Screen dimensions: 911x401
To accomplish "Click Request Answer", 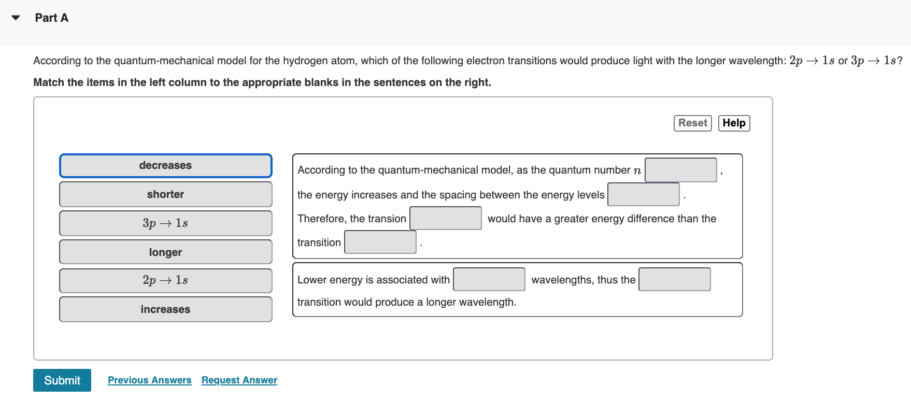I will pyautogui.click(x=239, y=380).
